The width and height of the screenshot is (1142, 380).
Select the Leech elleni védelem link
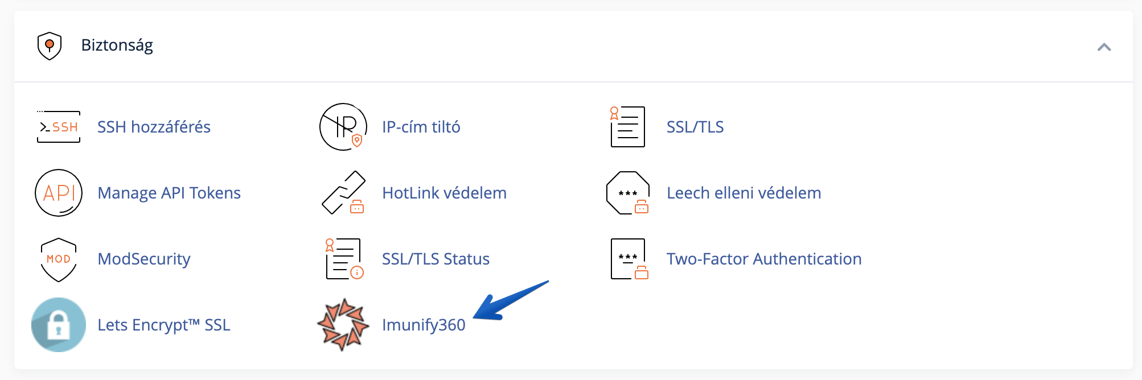click(x=743, y=193)
